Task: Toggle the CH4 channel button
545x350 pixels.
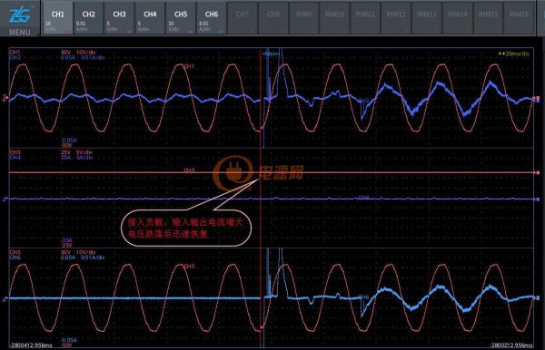Action: [x=150, y=18]
